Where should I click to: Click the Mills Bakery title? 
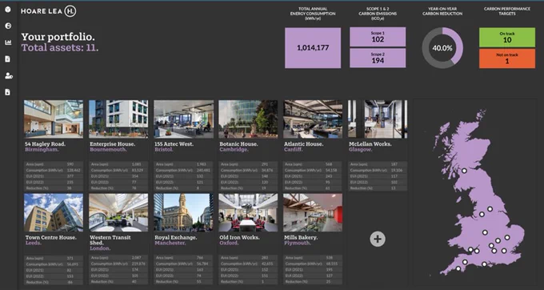pyautogui.click(x=301, y=238)
